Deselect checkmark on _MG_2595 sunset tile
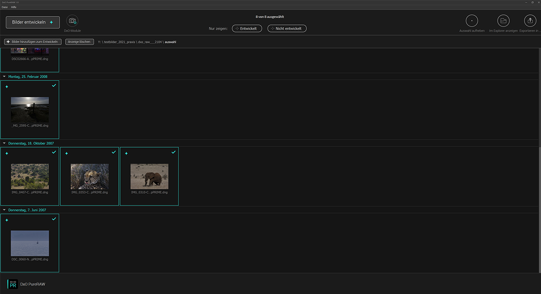Viewport: 541px width, 294px height. (x=54, y=86)
